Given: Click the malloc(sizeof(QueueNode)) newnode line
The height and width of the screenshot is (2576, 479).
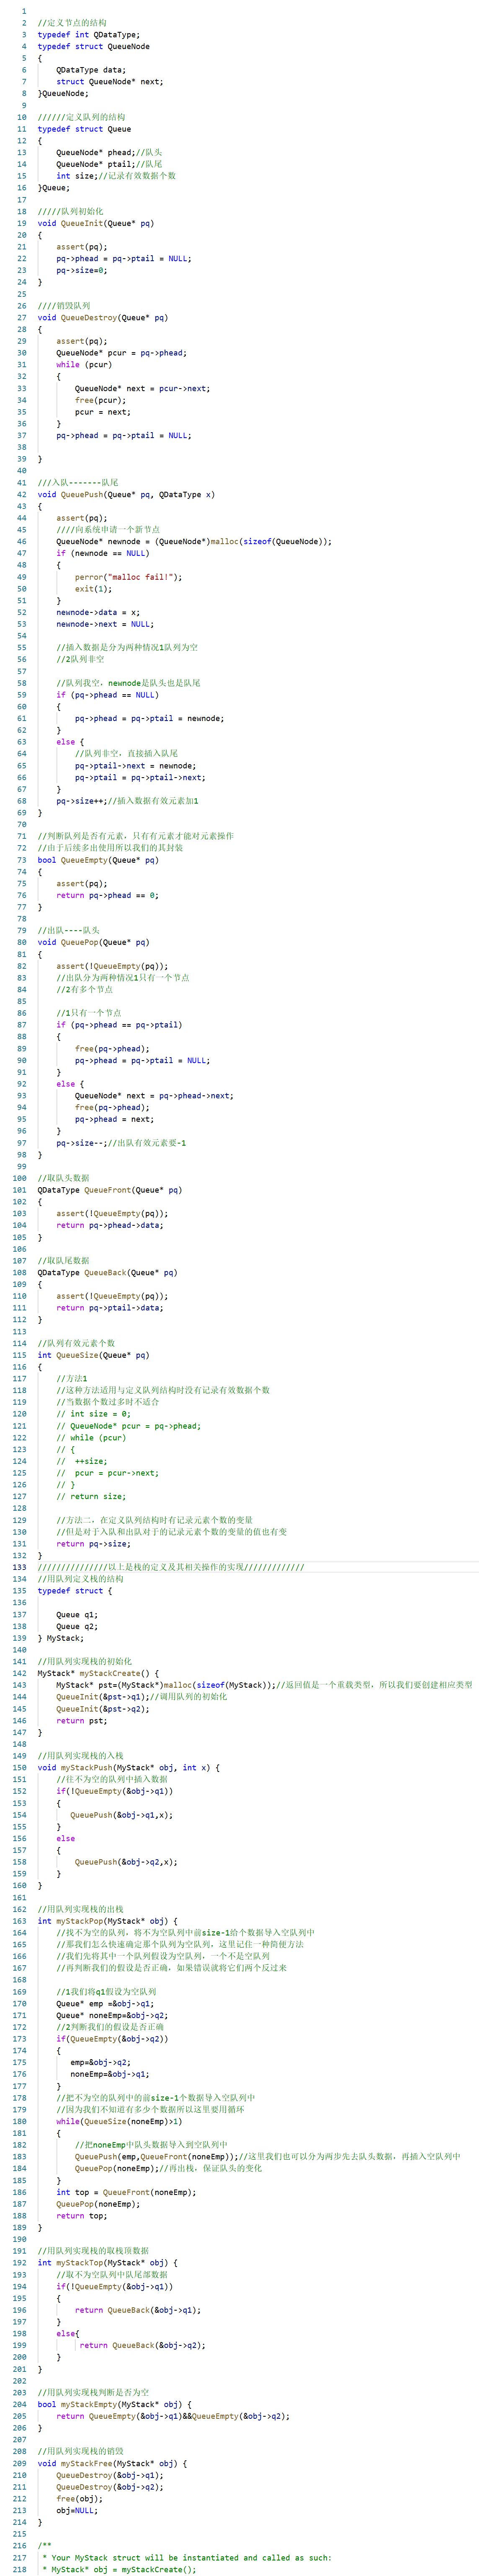Looking at the screenshot, I should tap(195, 541).
